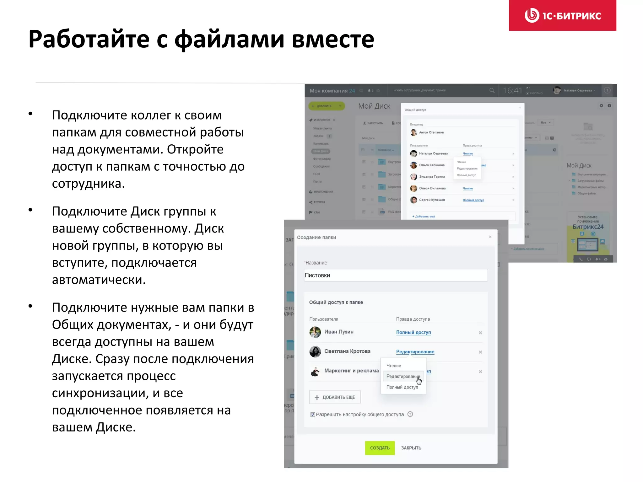Click the 1С-Битрикс logo
The width and height of the screenshot is (643, 482).
[x=562, y=15]
